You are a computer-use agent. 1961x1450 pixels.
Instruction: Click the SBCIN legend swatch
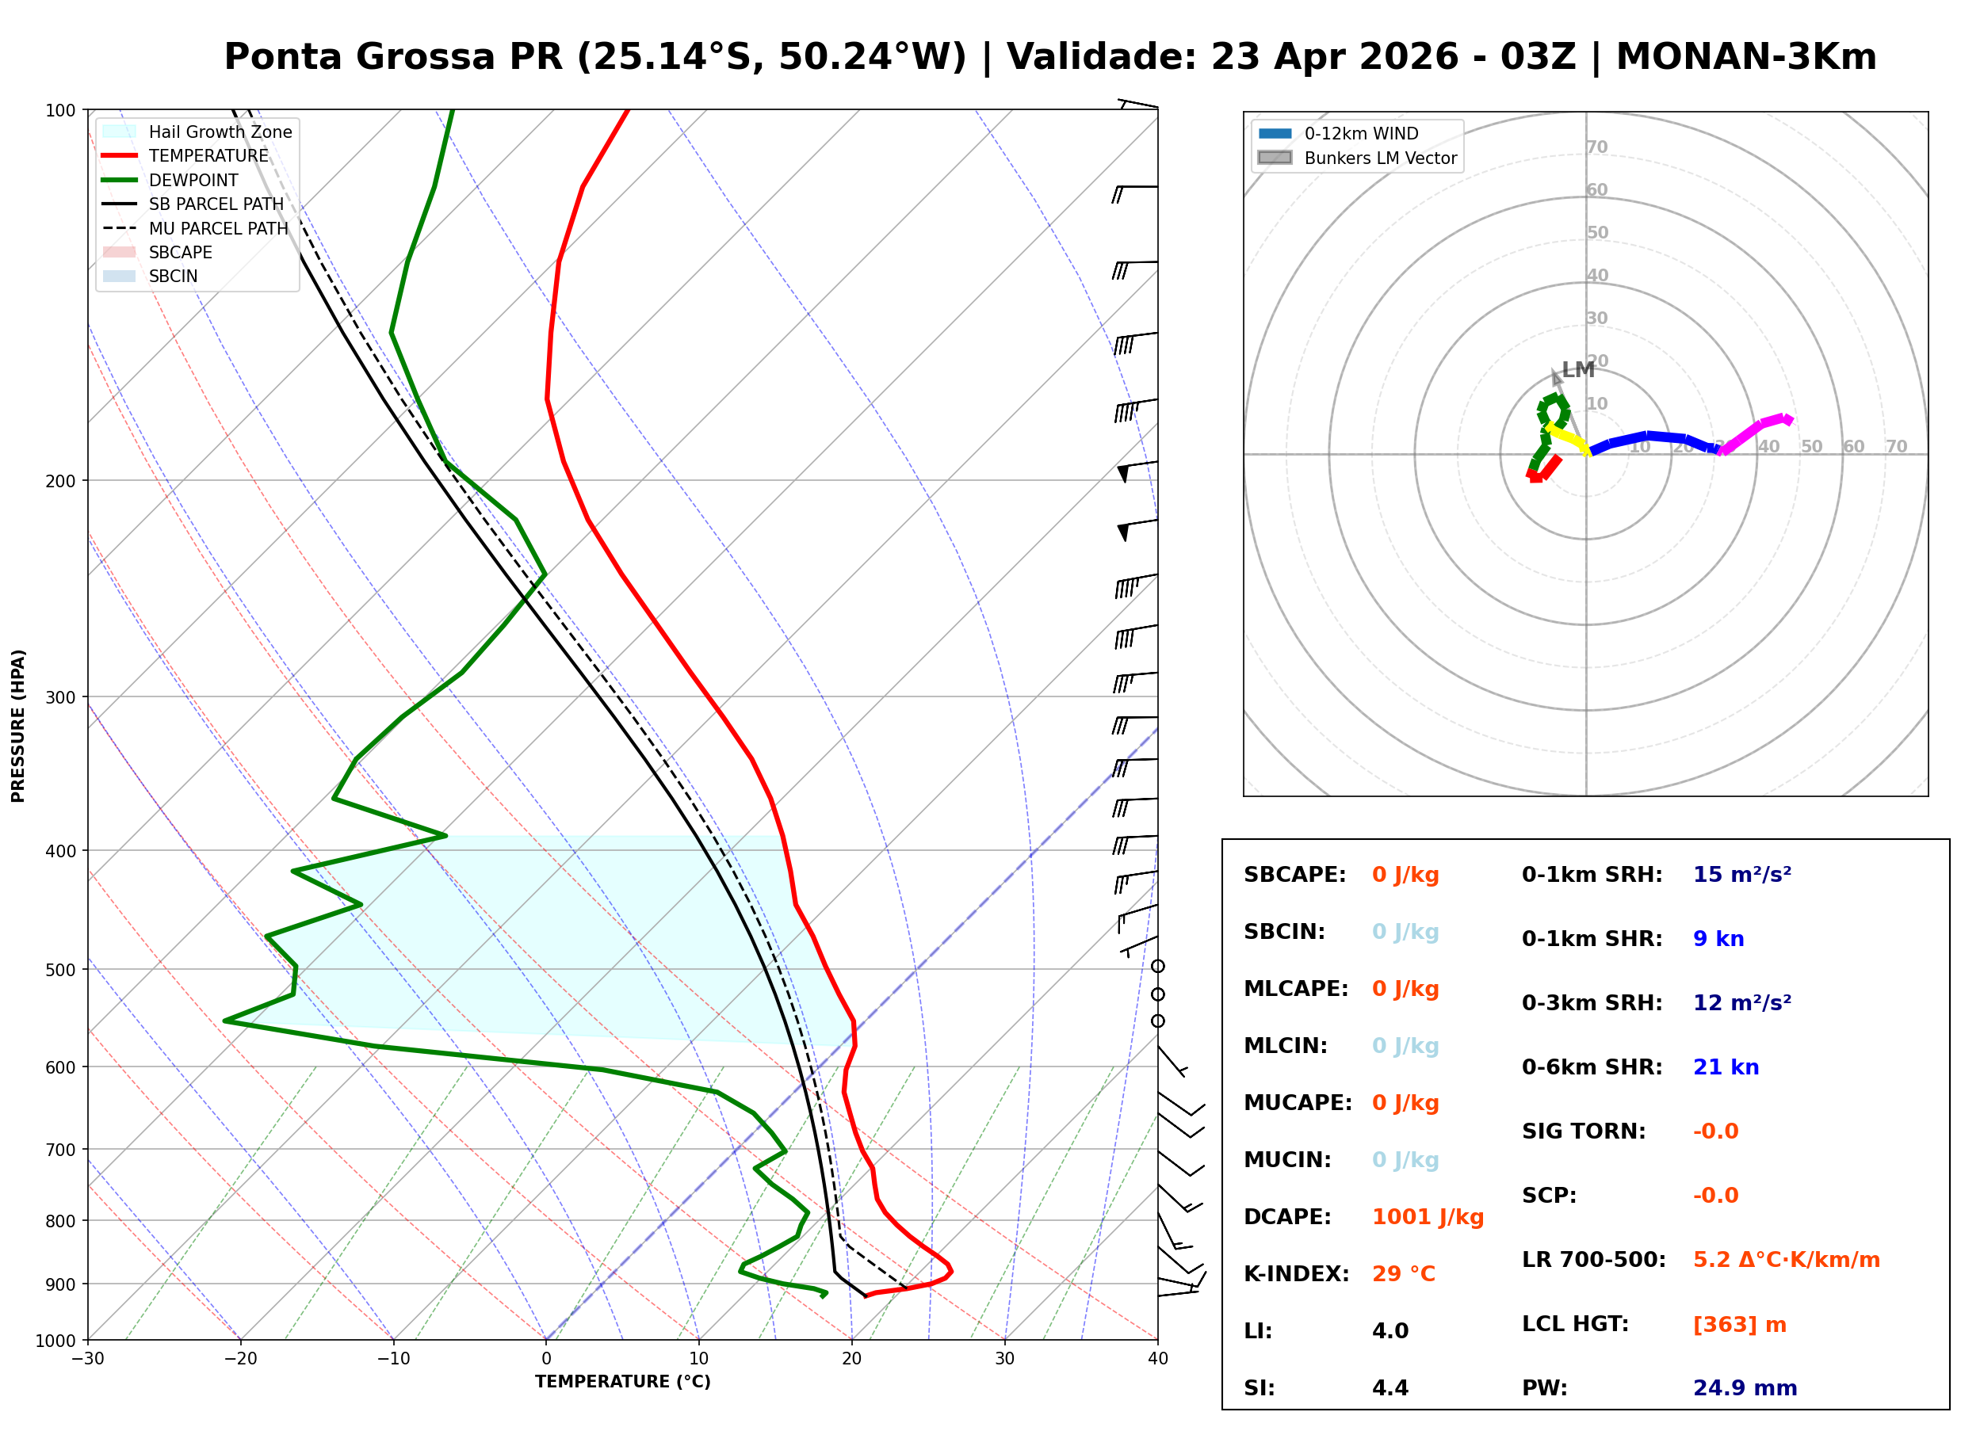pos(120,276)
